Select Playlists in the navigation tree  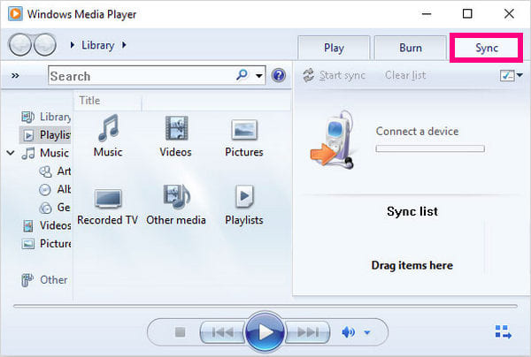pos(46,135)
